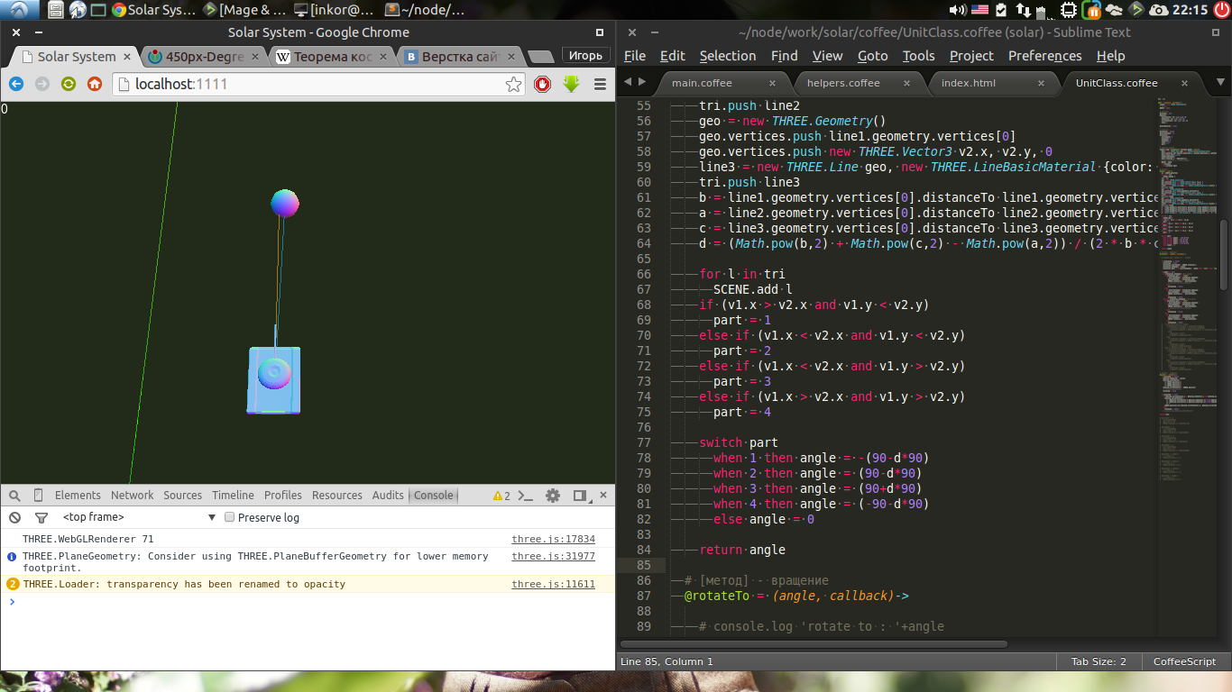This screenshot has width=1232, height=692.
Task: Open the panel clock showing 22:15
Action: click(x=1192, y=10)
